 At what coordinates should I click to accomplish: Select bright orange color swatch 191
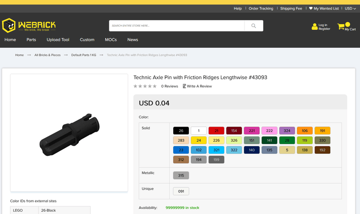(322, 131)
